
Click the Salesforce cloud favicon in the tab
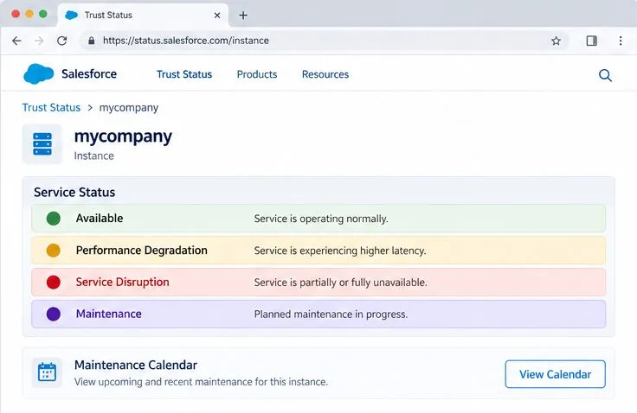coord(72,15)
